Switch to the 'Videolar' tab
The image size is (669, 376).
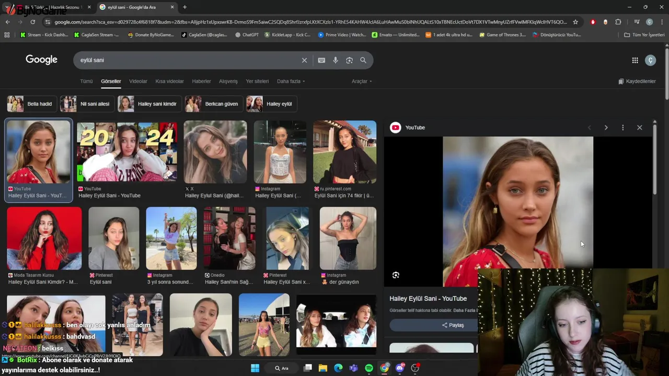pos(138,81)
